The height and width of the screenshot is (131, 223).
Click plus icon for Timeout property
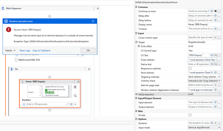216,29
